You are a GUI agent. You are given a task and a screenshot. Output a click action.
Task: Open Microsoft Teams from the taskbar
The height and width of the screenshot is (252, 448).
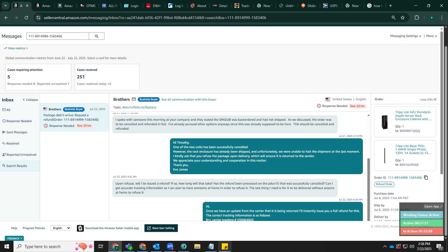coord(129,246)
